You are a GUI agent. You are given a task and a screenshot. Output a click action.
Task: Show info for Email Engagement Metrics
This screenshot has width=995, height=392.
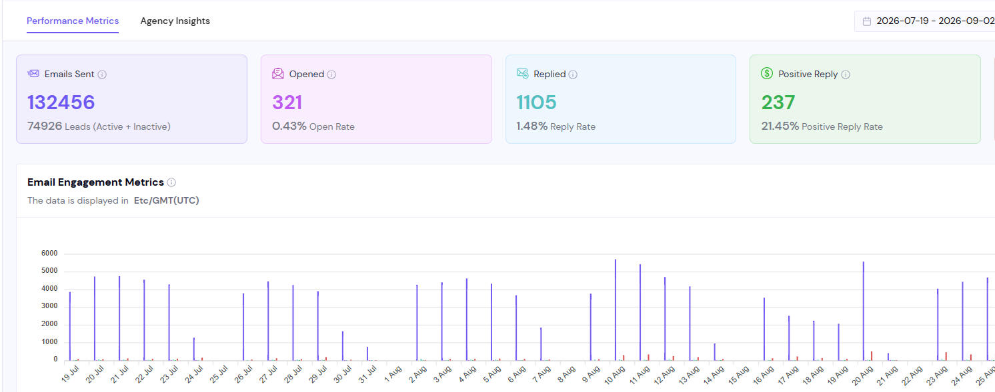tap(171, 182)
